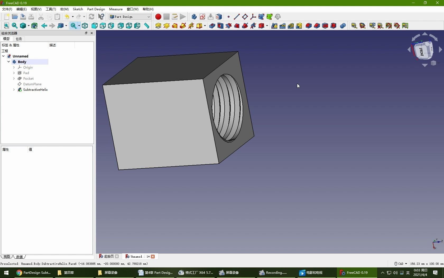The height and width of the screenshot is (278, 444).
Task: Apply the Mirrored transformation tool
Action: 274,26
